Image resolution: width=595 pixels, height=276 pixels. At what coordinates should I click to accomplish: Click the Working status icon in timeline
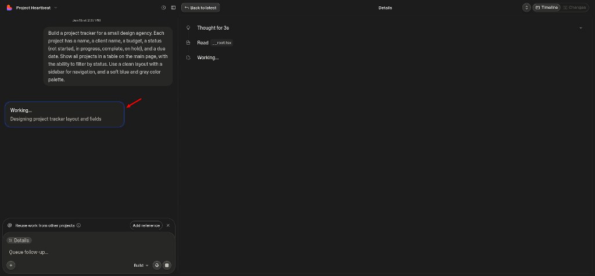188,58
